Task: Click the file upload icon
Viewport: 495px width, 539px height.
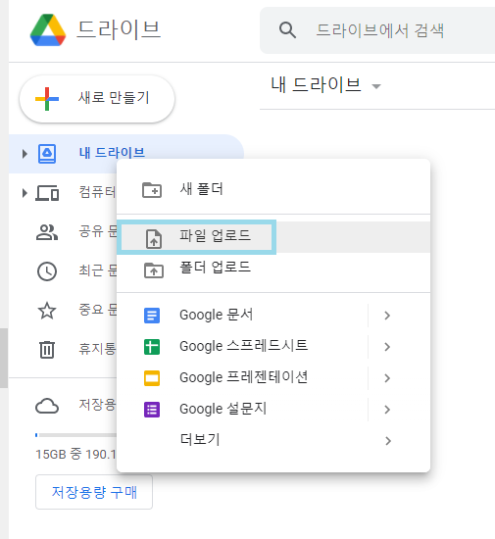Action: [x=154, y=238]
